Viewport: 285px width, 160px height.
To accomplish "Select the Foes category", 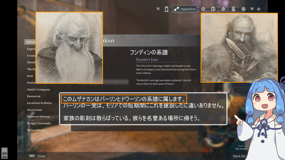I will [30, 76].
